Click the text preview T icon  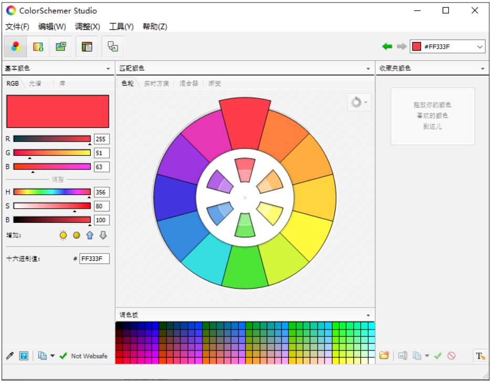coord(480,356)
